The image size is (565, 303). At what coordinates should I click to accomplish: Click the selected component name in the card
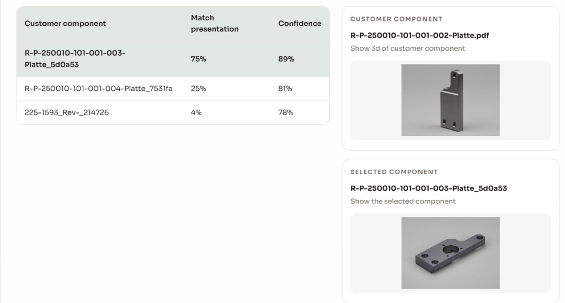click(428, 188)
